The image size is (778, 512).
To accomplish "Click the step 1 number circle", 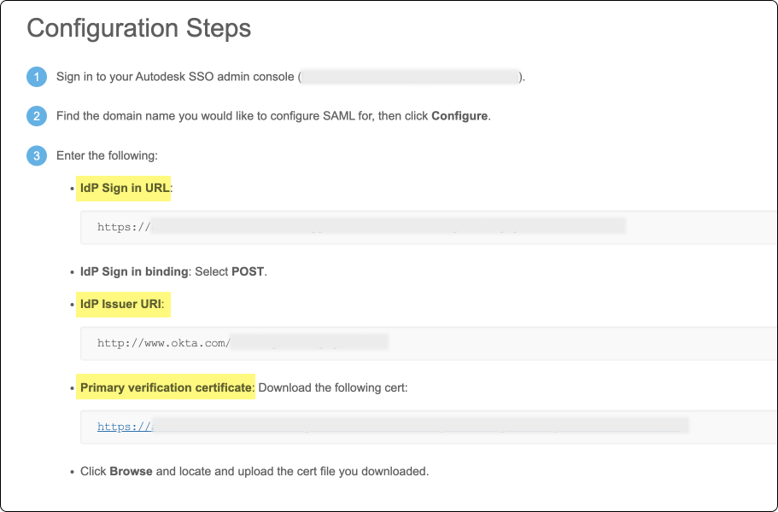I will (37, 78).
